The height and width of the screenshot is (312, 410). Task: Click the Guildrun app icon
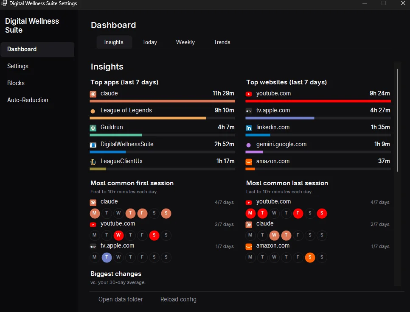93,128
